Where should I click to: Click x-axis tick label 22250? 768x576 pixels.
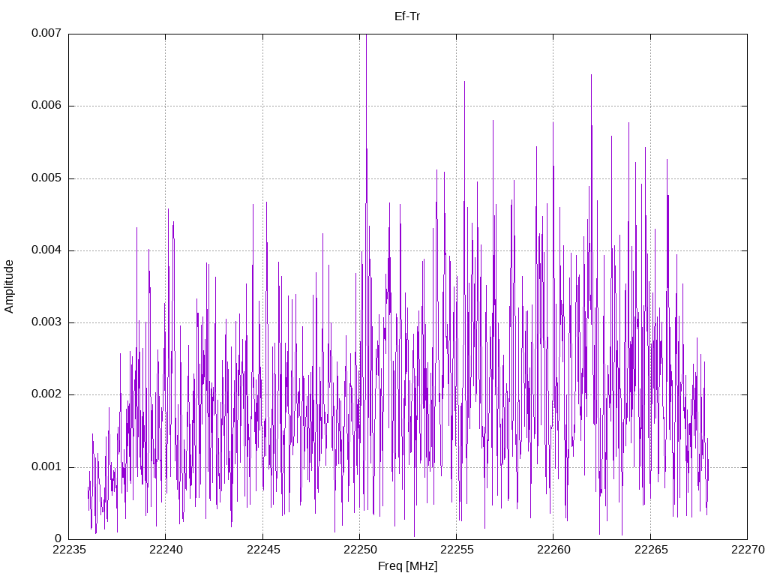pyautogui.click(x=359, y=550)
